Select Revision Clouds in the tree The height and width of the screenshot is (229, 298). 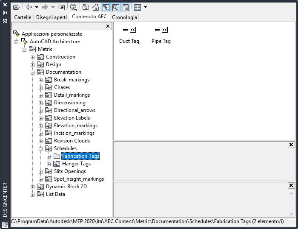point(72,141)
